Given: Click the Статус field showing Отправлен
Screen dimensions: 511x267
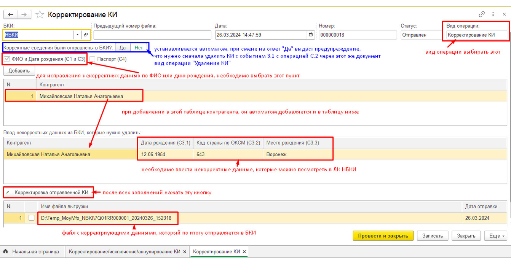Looking at the screenshot, I should pyautogui.click(x=420, y=35).
